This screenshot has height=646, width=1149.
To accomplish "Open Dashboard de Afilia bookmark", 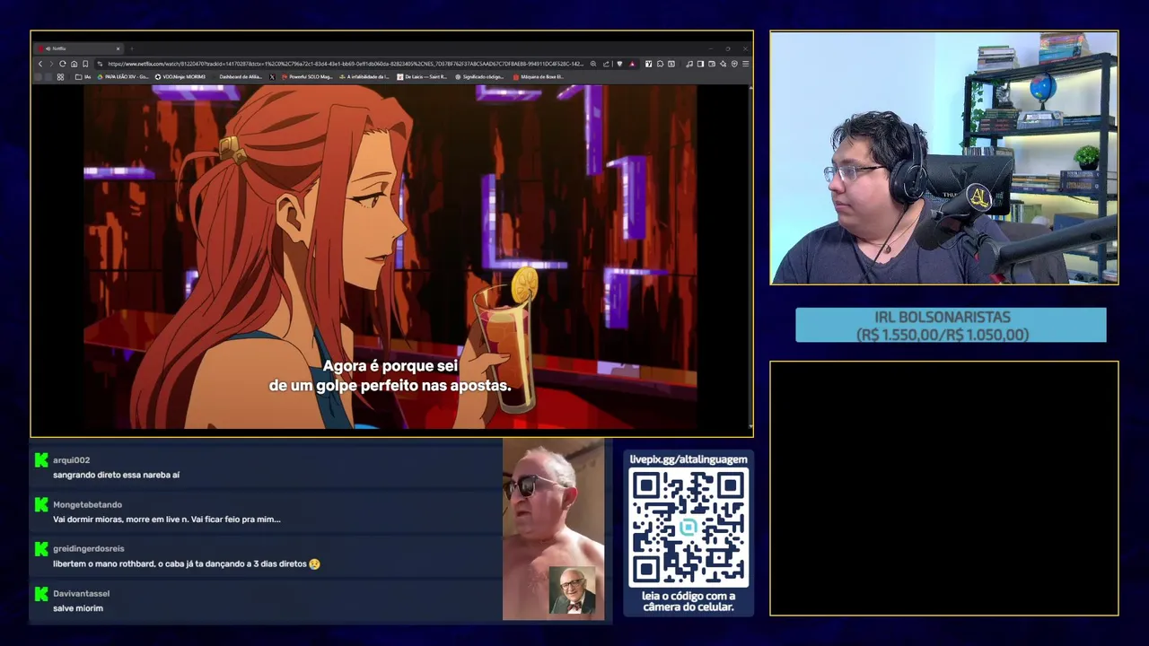I will (241, 76).
